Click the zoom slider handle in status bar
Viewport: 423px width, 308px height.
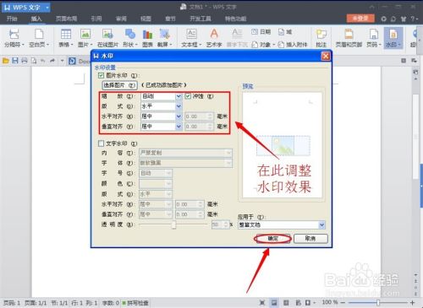[x=378, y=303]
